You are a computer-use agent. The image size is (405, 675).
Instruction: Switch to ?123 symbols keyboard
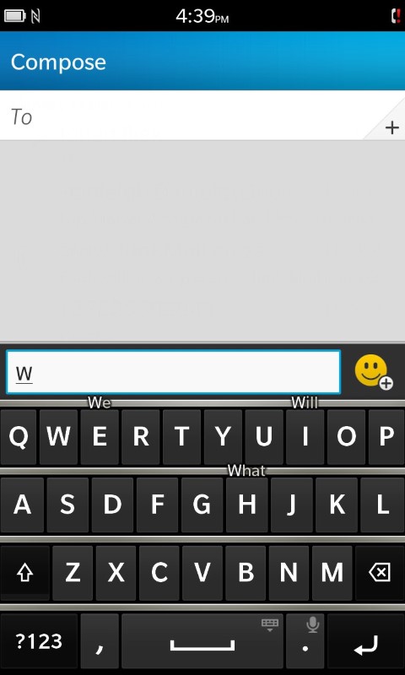click(39, 641)
